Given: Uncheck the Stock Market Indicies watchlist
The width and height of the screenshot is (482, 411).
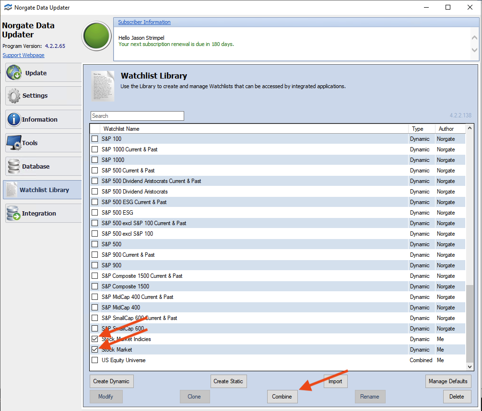Looking at the screenshot, I should pos(94,339).
